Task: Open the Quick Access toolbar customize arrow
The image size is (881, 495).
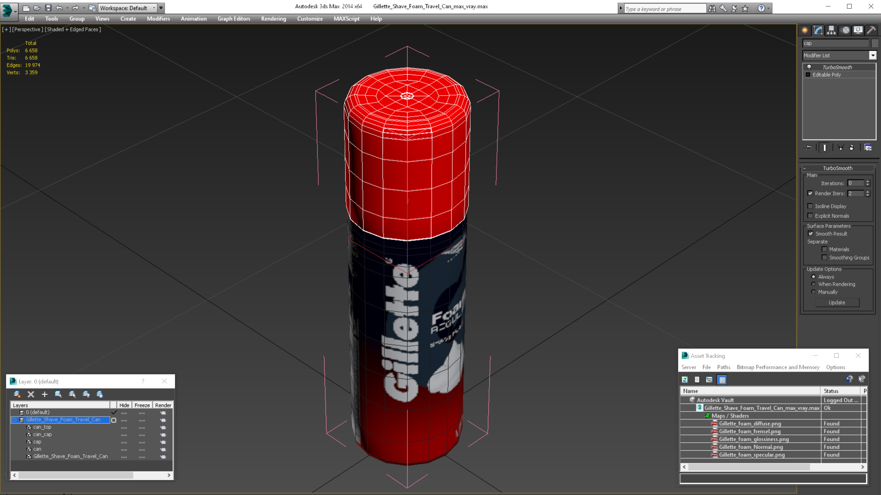Action: (161, 8)
